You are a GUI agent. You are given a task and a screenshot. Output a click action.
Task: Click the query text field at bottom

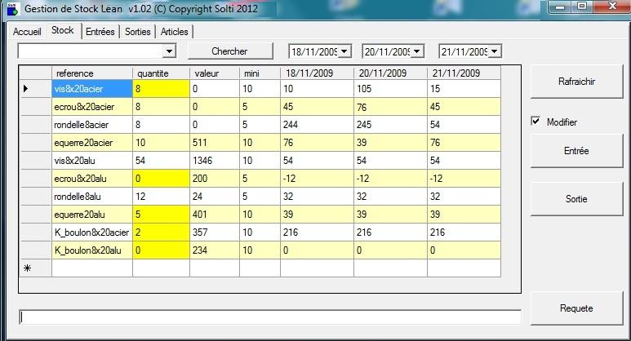(270, 317)
